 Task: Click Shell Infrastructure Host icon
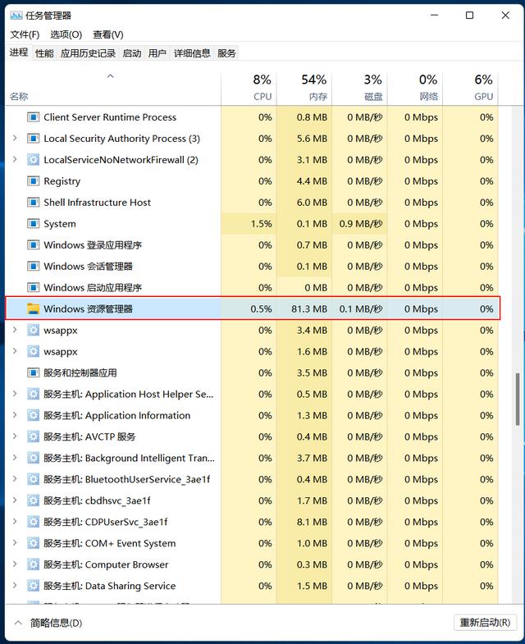coord(33,203)
